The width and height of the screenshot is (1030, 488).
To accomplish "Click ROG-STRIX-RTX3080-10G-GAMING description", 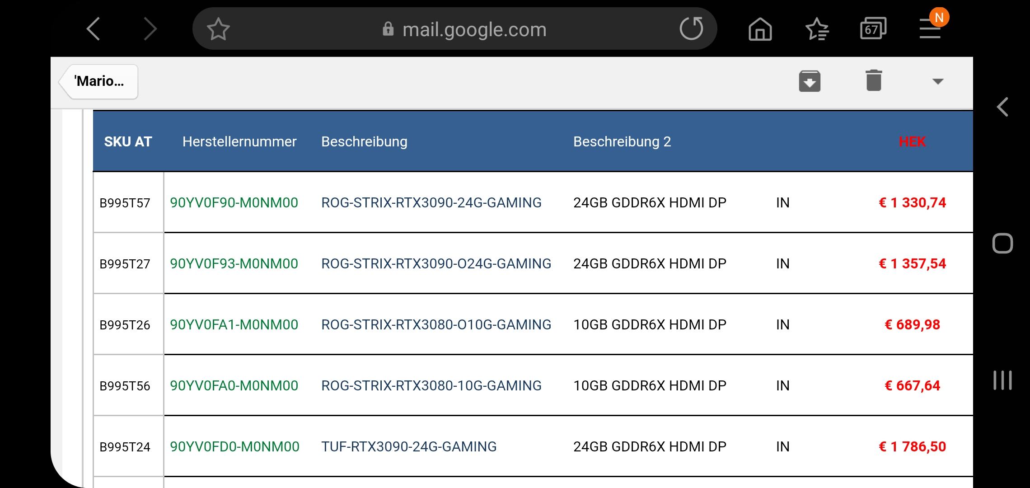I will 431,386.
